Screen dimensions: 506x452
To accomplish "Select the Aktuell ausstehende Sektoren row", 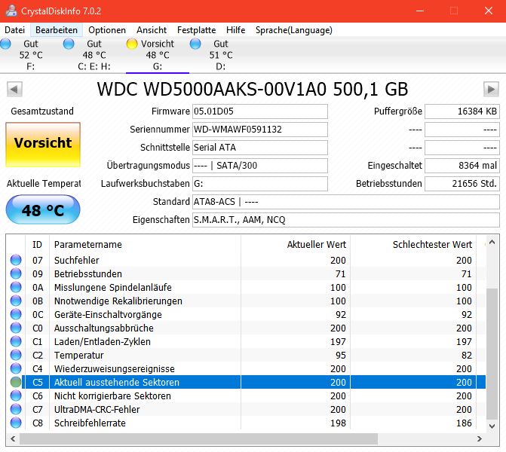I will point(253,382).
